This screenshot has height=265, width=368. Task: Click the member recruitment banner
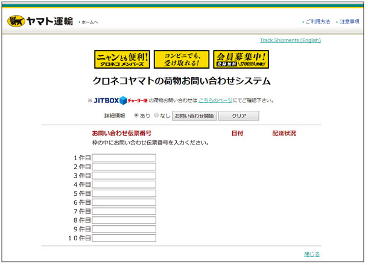(241, 60)
